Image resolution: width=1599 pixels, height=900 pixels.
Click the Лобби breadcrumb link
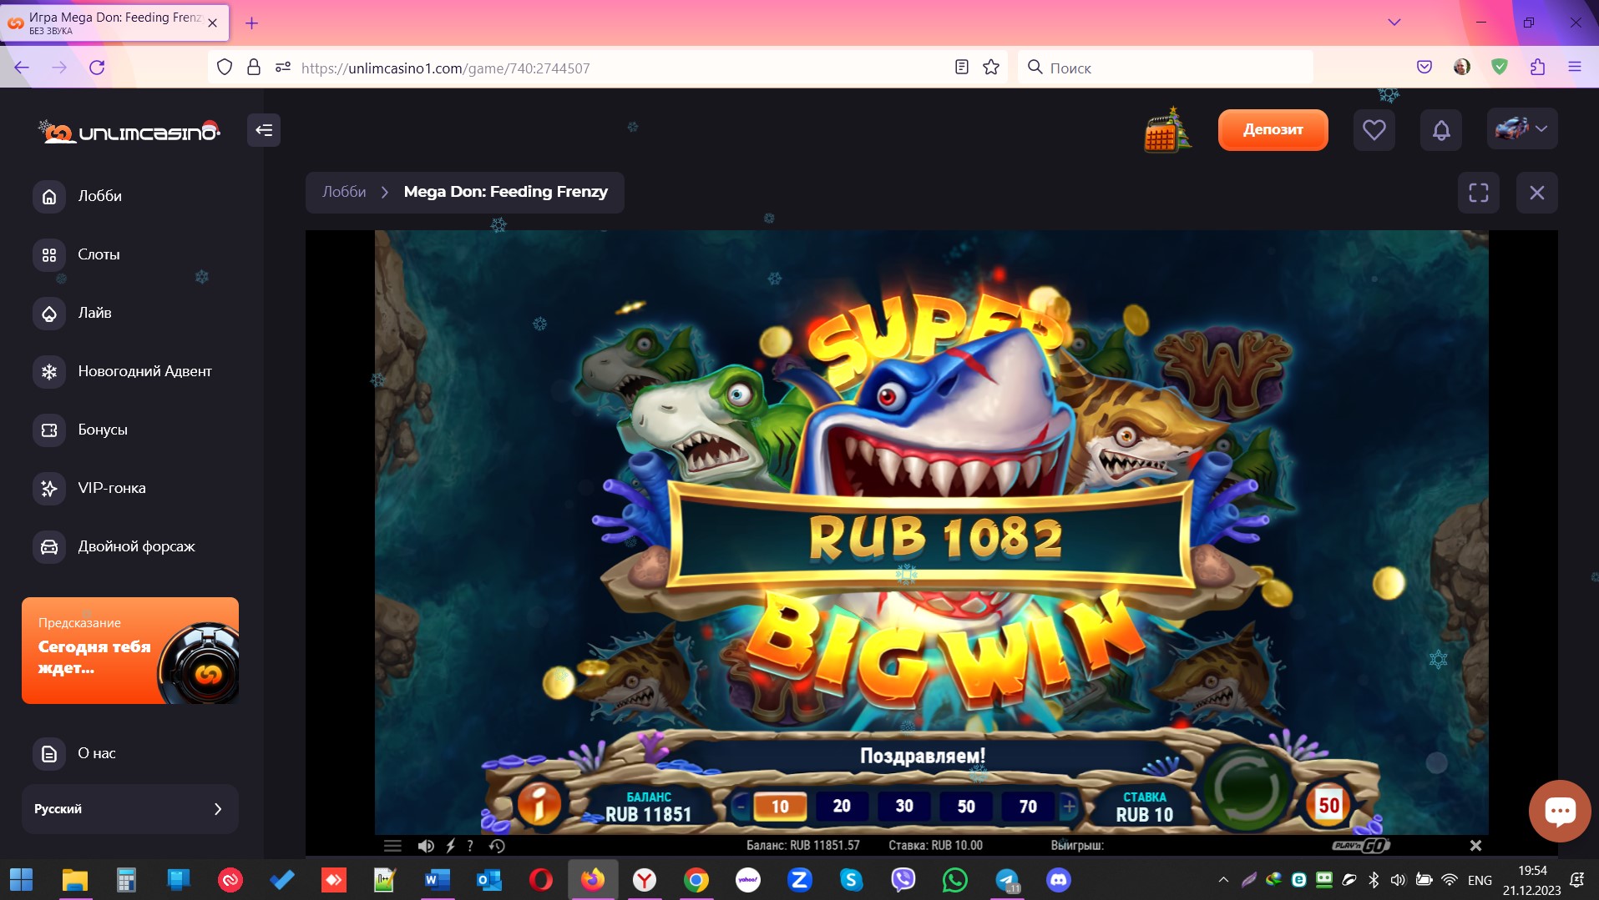(344, 192)
